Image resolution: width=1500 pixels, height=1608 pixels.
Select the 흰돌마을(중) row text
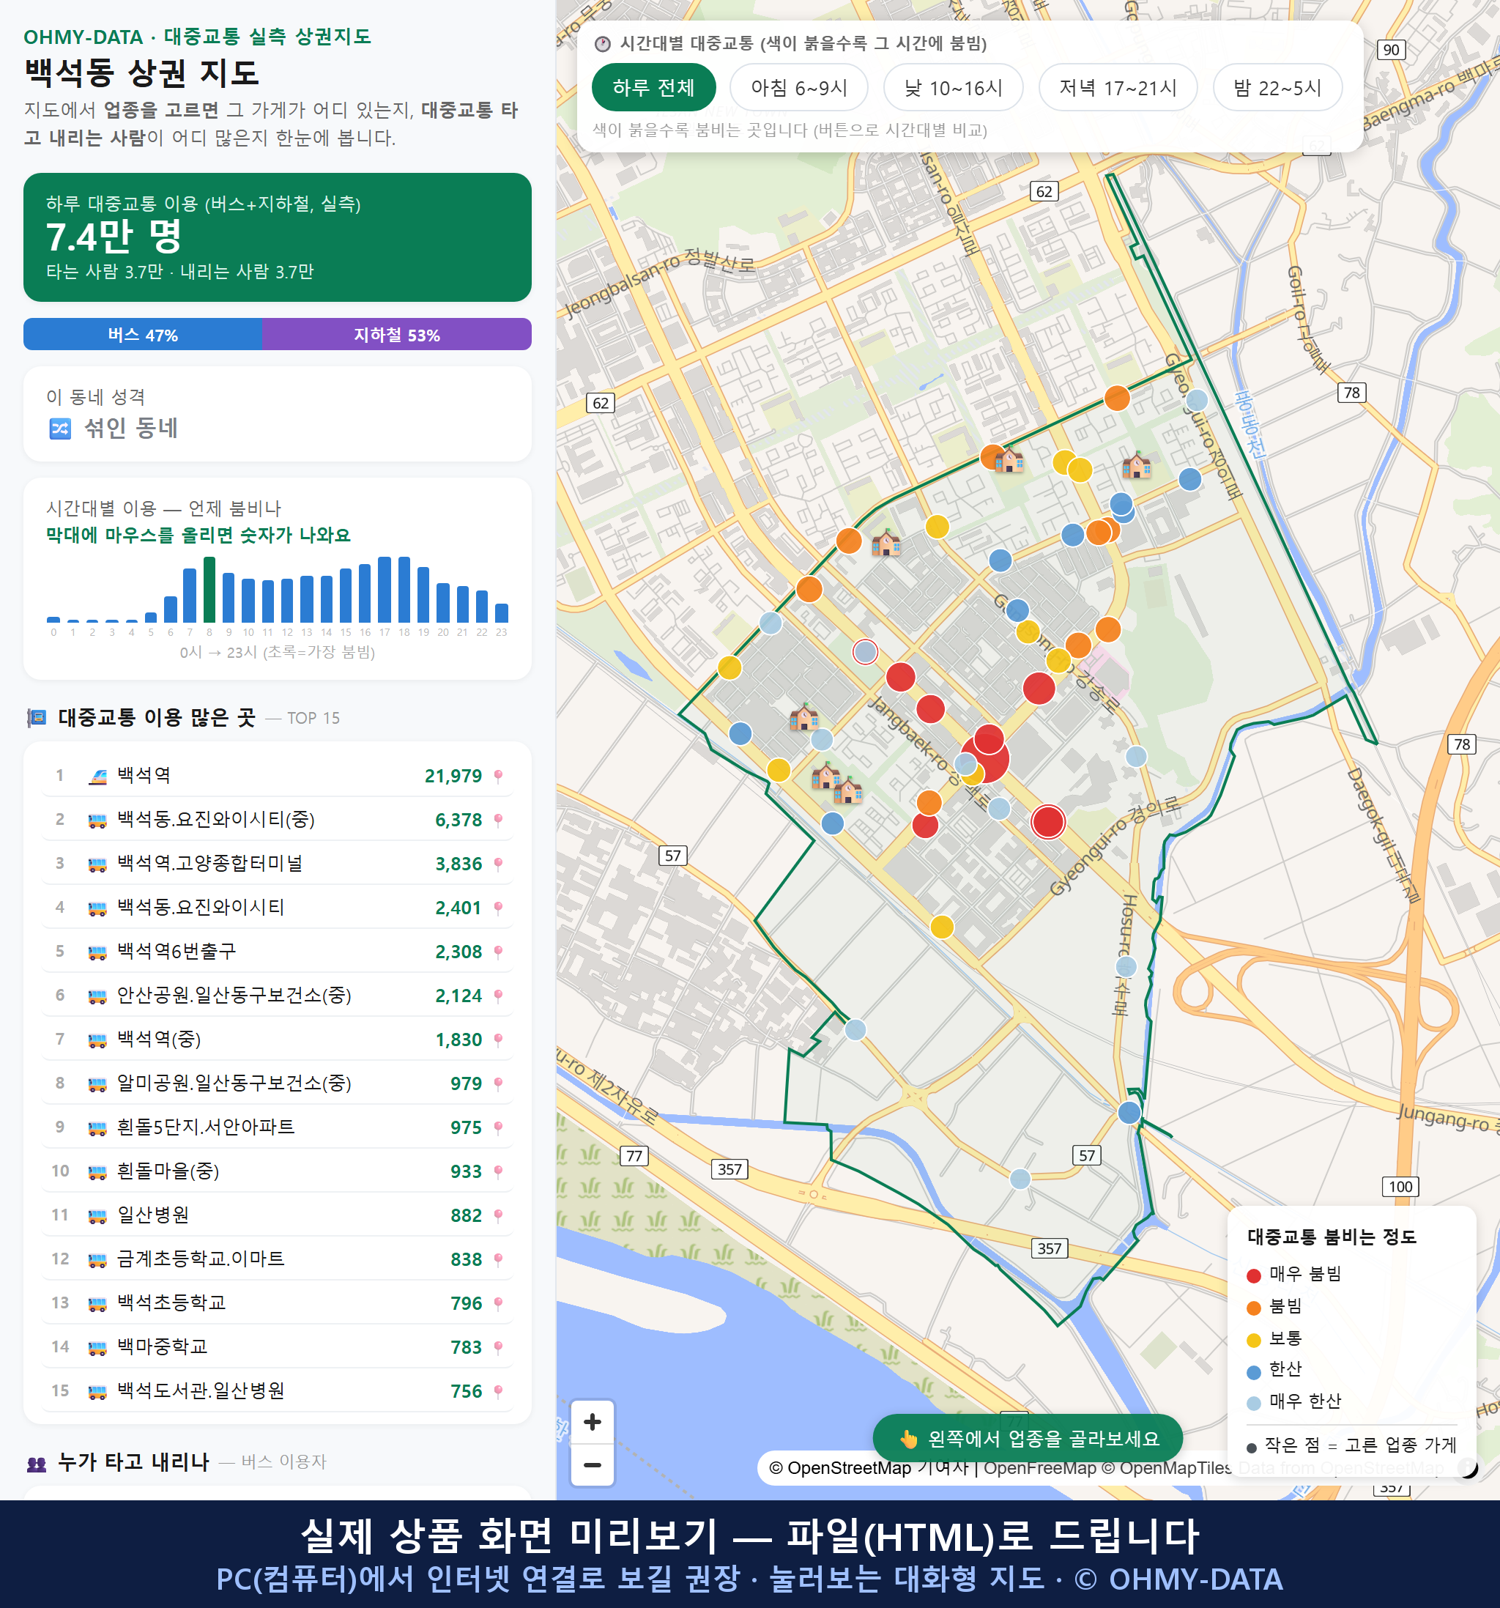coord(168,1171)
